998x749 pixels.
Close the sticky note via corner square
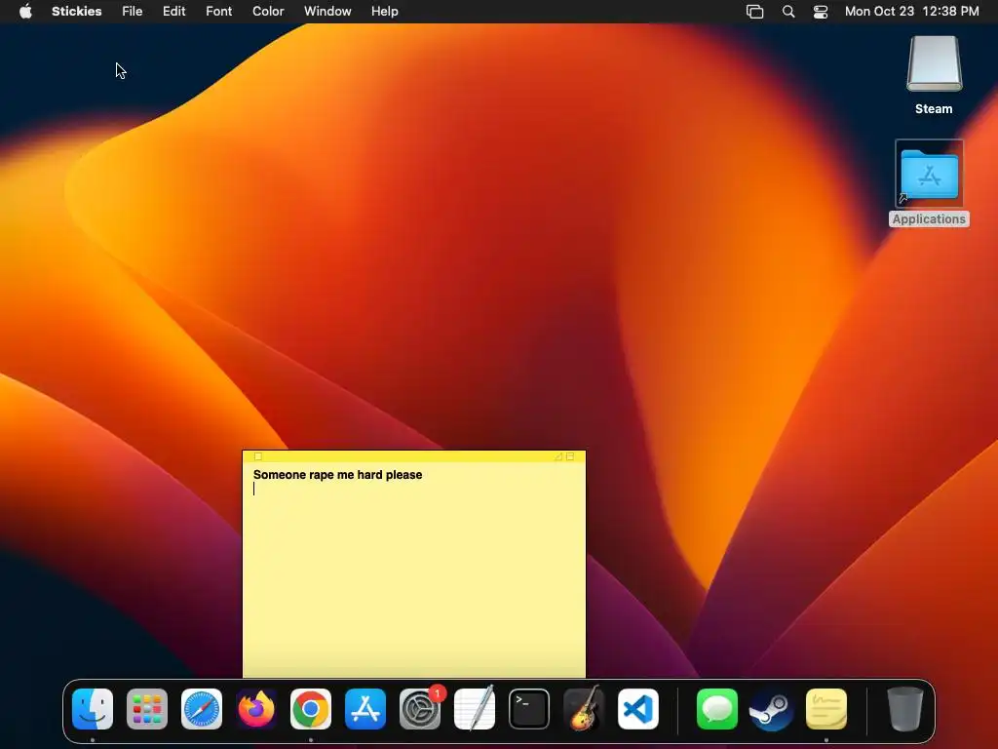point(257,456)
